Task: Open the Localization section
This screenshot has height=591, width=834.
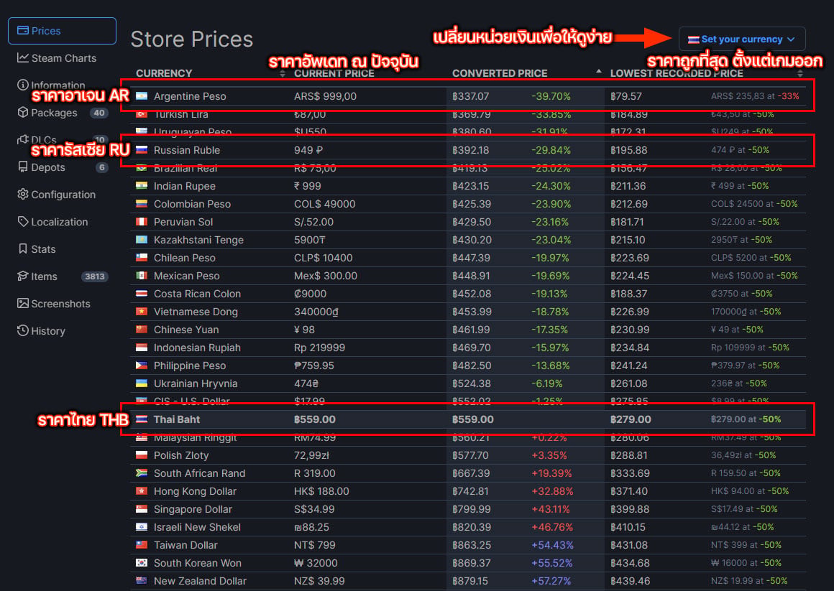Action: (52, 222)
